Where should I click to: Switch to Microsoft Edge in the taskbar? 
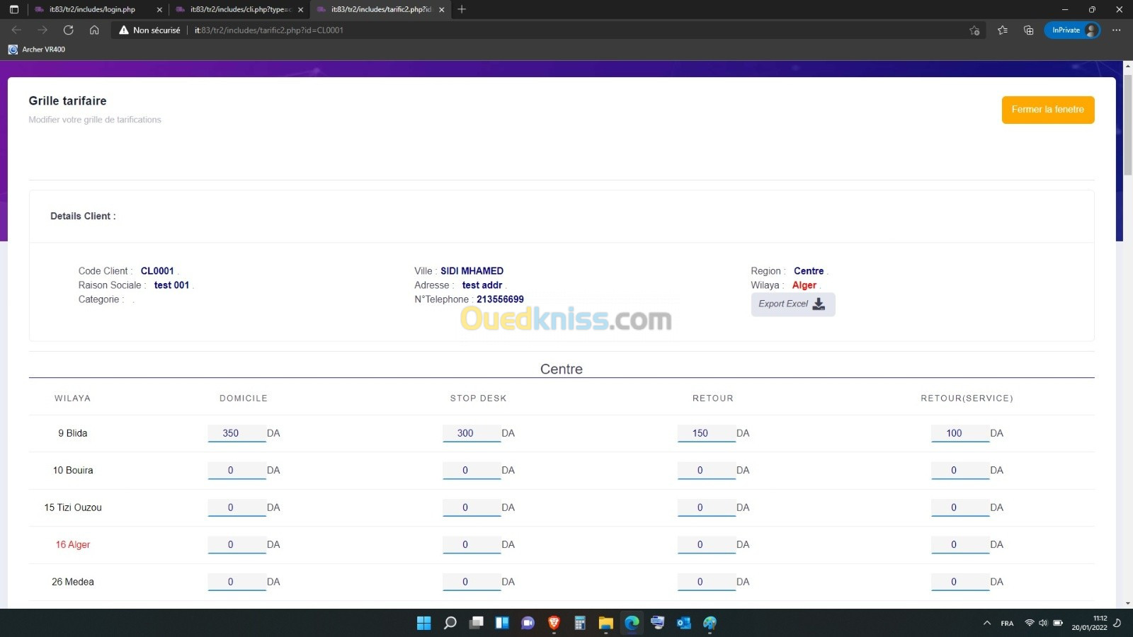(x=632, y=623)
